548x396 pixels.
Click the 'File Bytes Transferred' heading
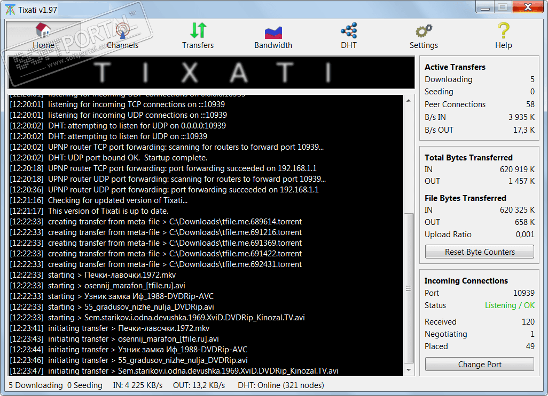465,198
